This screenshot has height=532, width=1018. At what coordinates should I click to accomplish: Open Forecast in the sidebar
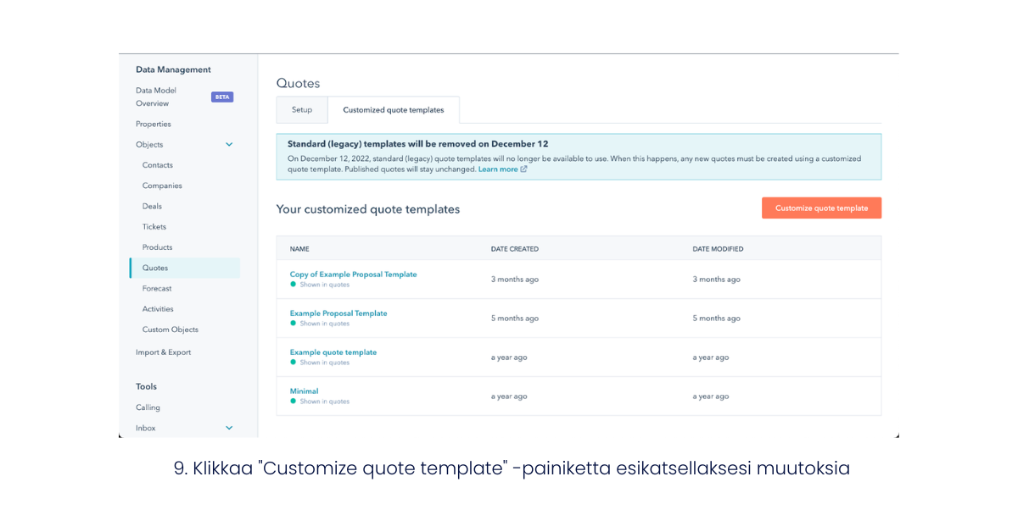pos(157,288)
